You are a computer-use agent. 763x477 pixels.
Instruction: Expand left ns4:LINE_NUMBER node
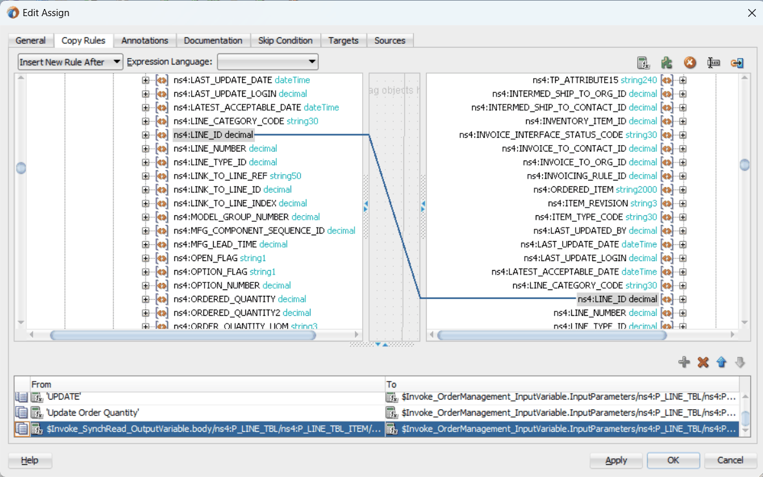tap(145, 149)
